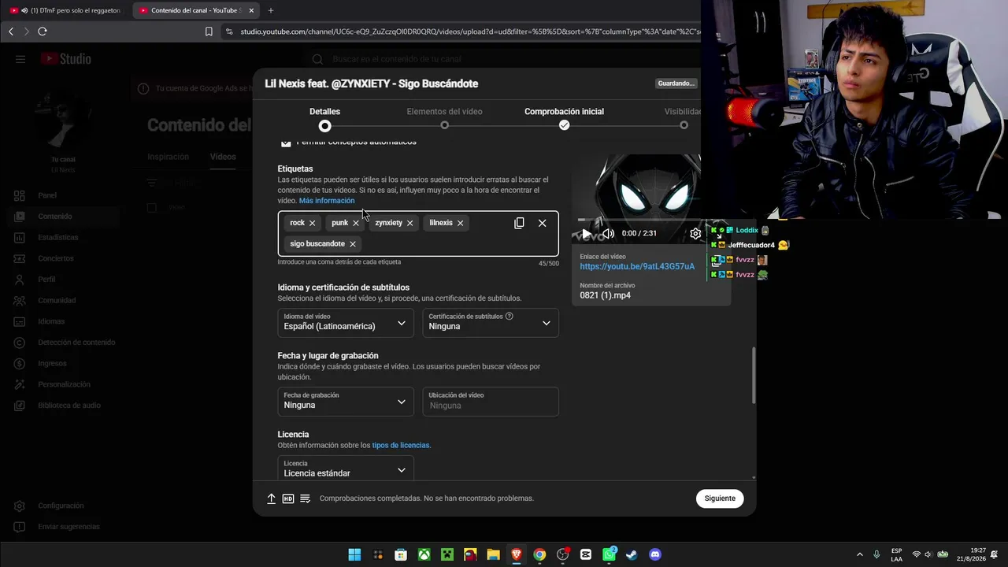Open the 'Certificación de subtítulos' dropdown
1008x567 pixels.
tap(491, 323)
